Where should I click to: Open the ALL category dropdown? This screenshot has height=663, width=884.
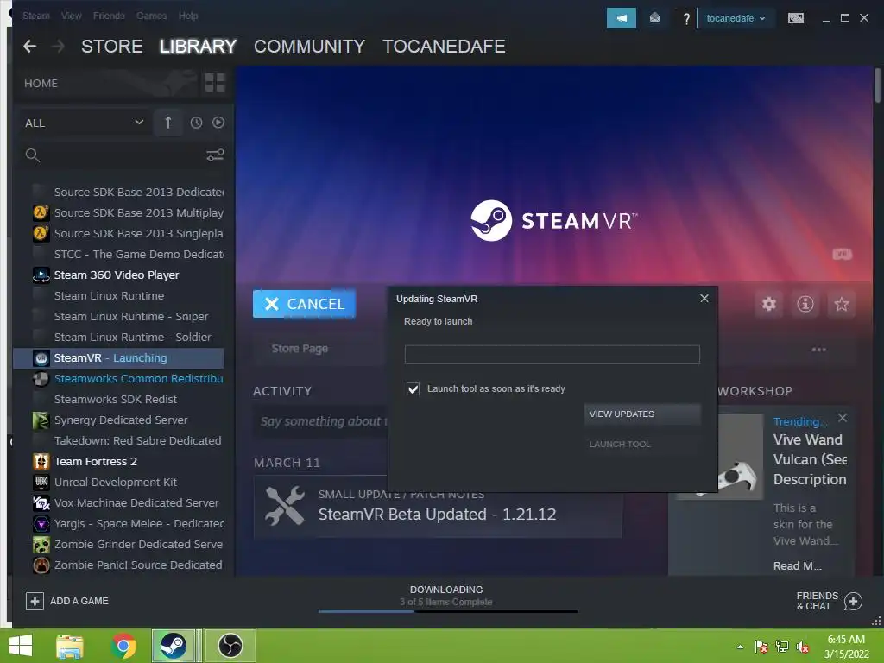84,123
